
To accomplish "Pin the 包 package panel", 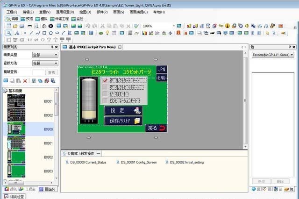I will 290,47.
